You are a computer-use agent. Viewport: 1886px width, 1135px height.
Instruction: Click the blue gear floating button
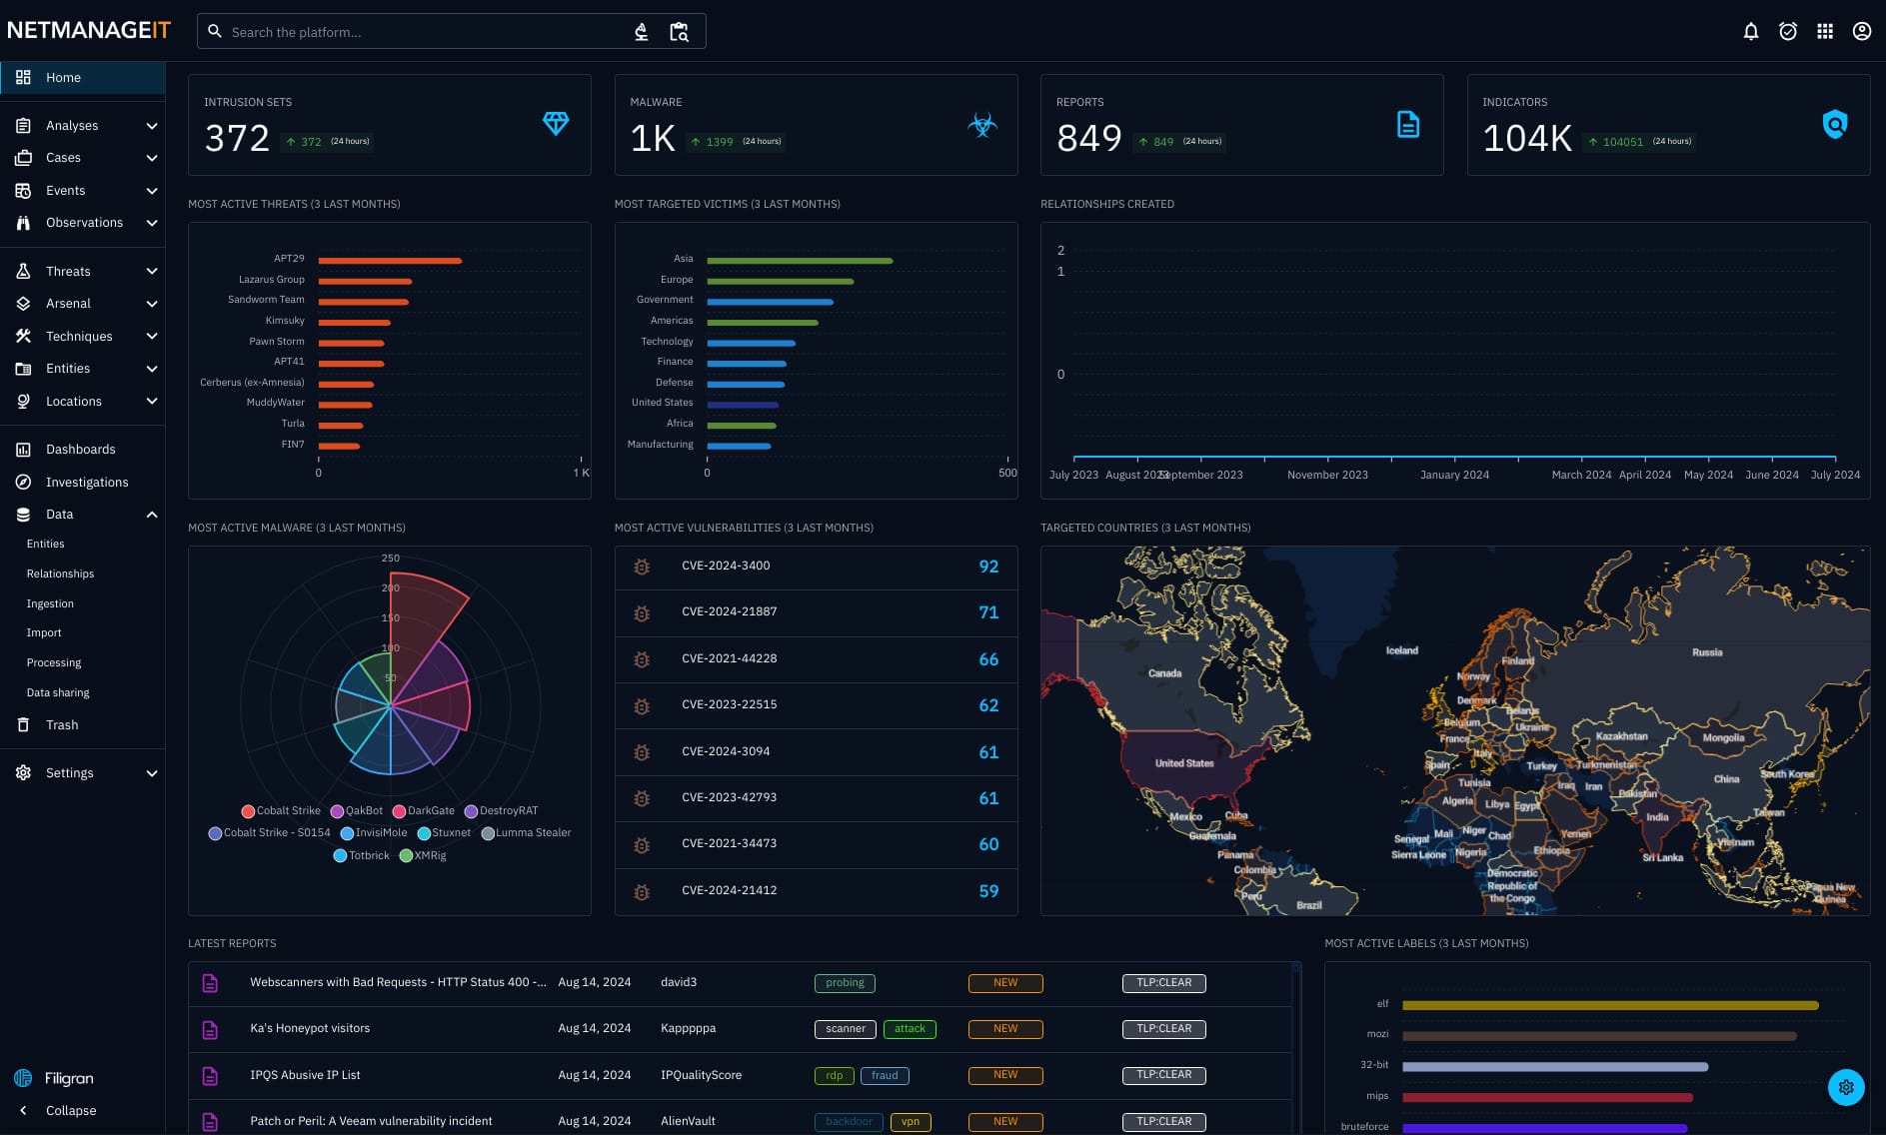[x=1845, y=1087]
